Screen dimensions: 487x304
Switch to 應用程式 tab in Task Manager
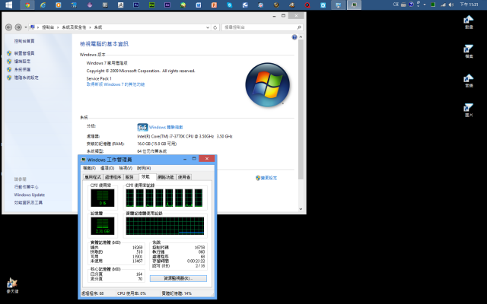pyautogui.click(x=93, y=177)
